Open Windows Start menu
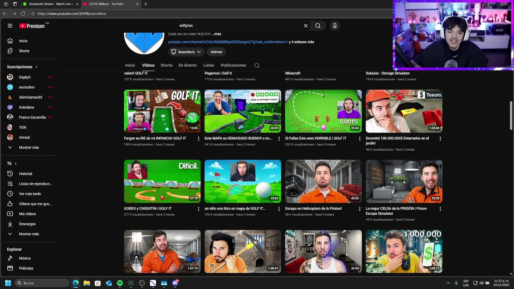This screenshot has width=514, height=289. click(8, 283)
